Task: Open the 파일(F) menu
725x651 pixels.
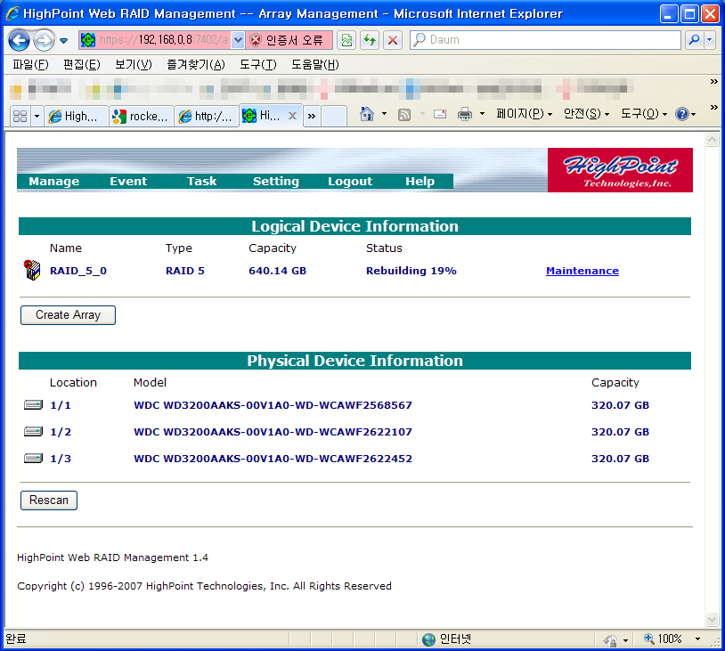Action: click(x=30, y=64)
